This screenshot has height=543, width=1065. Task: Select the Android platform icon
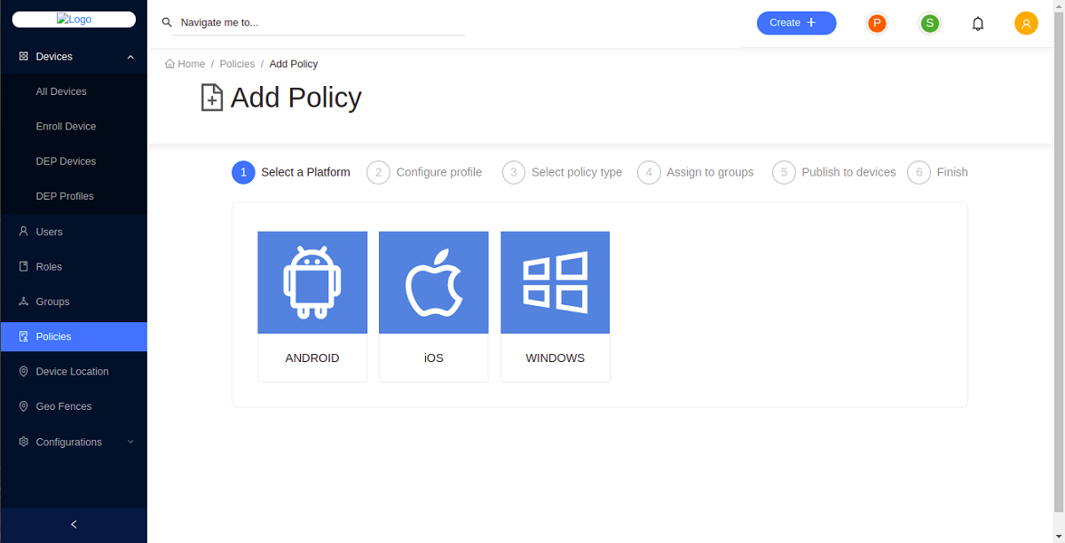312,283
